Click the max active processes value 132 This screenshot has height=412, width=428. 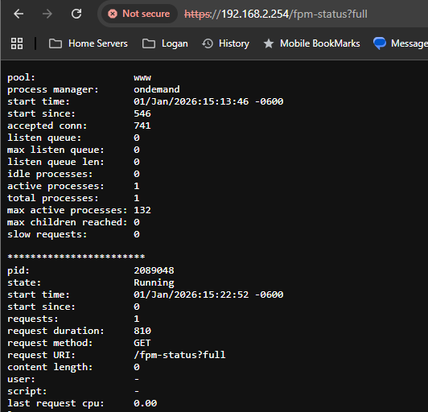[x=142, y=210]
